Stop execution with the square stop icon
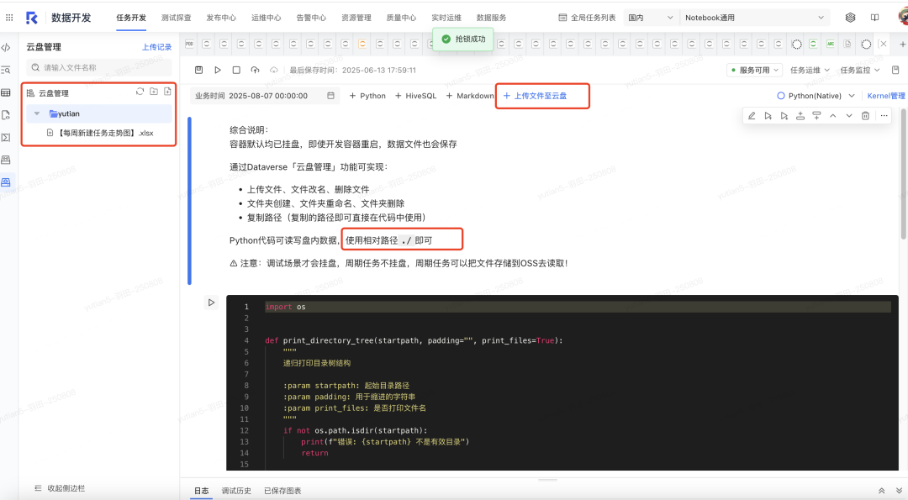Viewport: 908px width, 500px height. click(236, 70)
